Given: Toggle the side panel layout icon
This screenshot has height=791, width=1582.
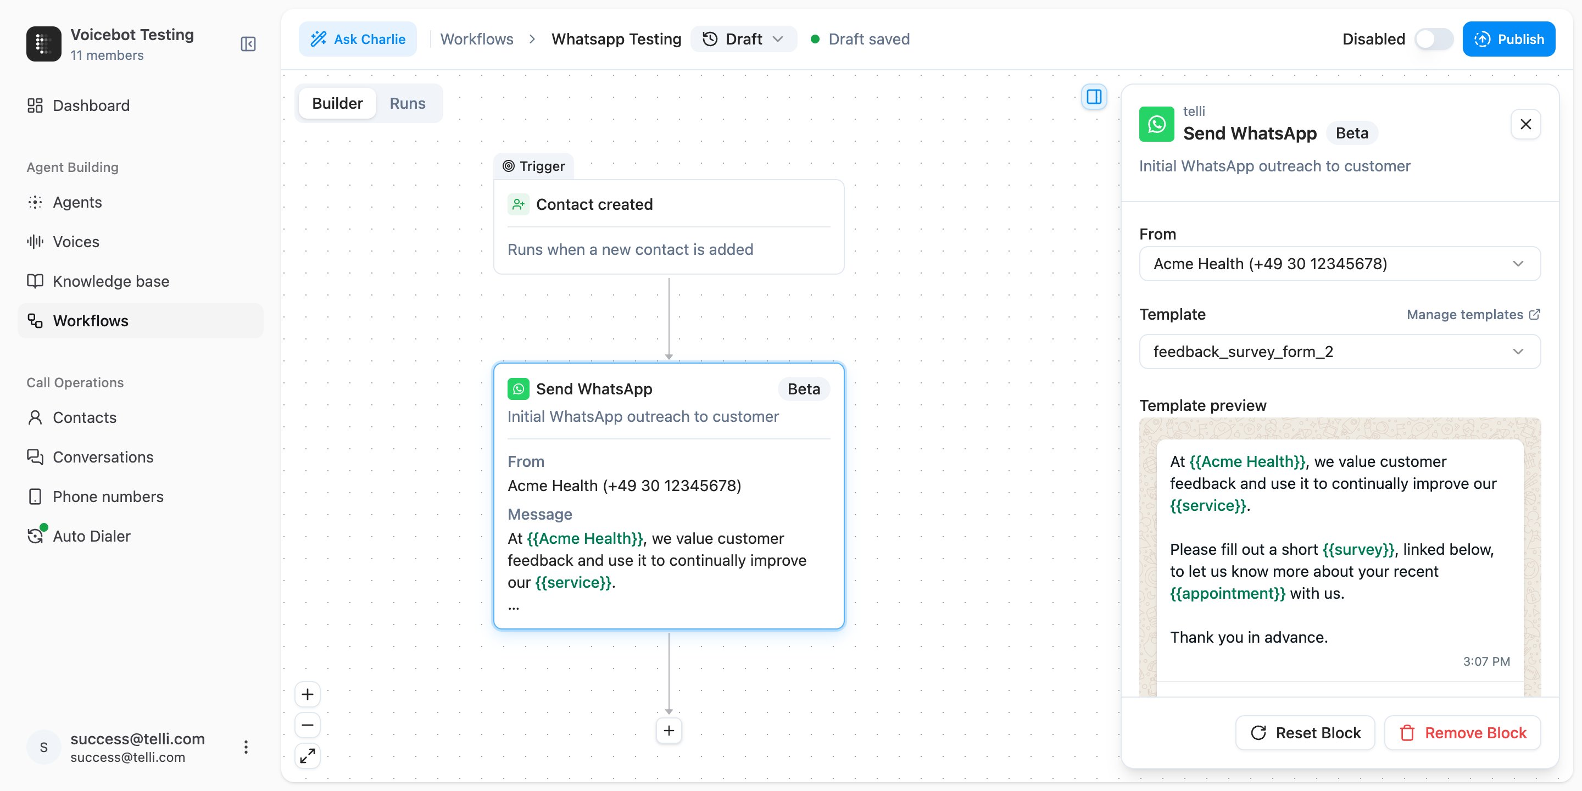Looking at the screenshot, I should [x=1094, y=97].
